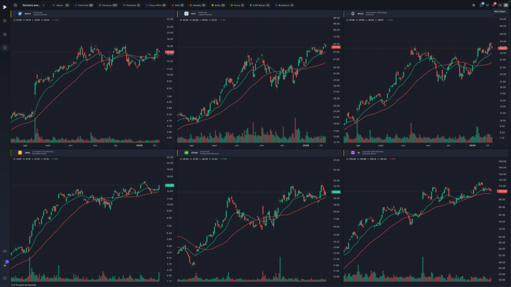Click the UPWK ticker header
The width and height of the screenshot is (511, 287).
point(194,152)
